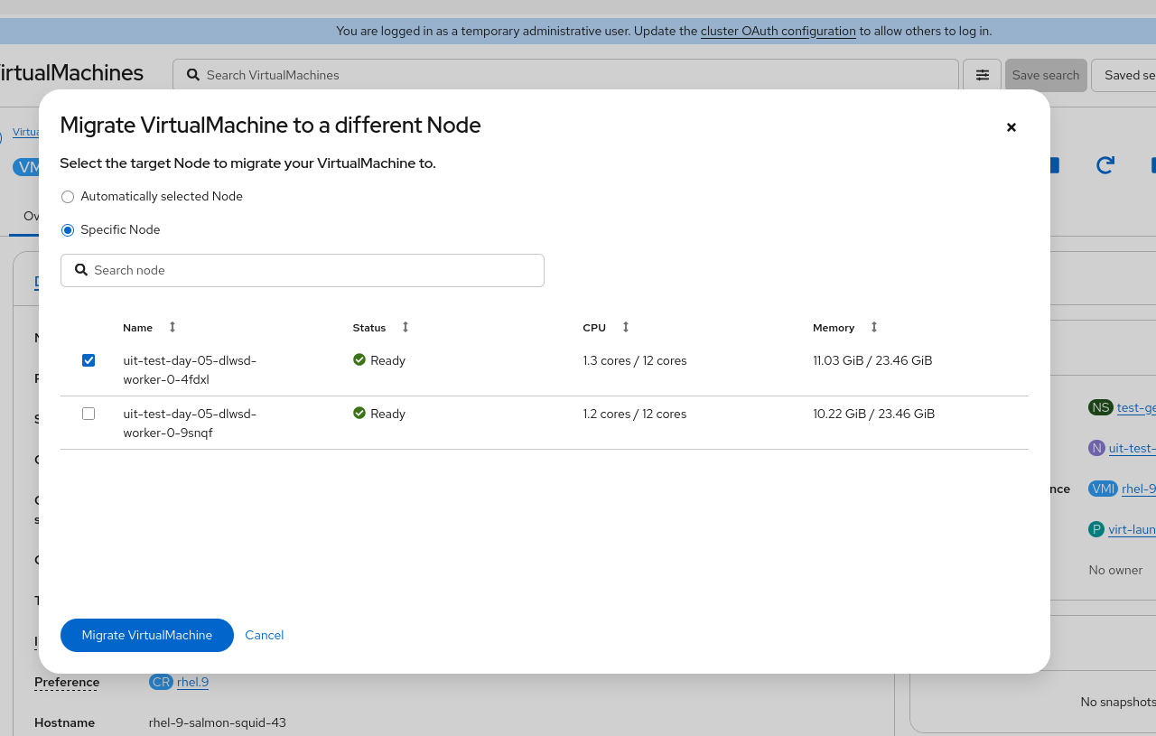Click the refresh icon behind dialog
The image size is (1156, 736).
point(1105,165)
